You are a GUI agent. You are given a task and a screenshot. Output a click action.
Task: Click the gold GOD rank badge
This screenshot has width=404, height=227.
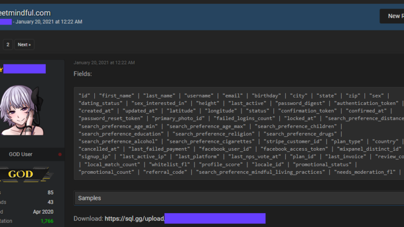(x=21, y=174)
